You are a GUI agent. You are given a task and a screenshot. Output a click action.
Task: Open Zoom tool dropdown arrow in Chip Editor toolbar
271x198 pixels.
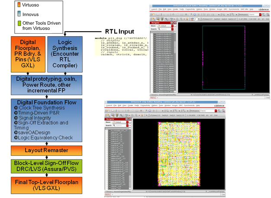[x=171, y=111]
